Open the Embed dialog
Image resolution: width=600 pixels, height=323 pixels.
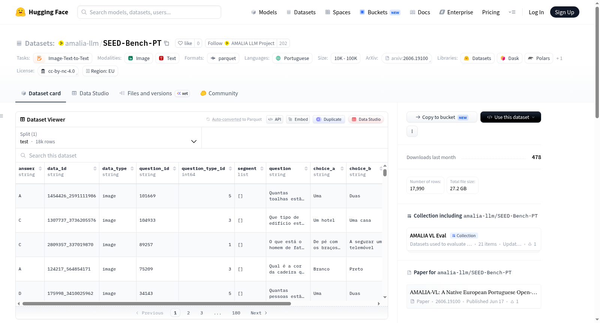click(x=298, y=119)
